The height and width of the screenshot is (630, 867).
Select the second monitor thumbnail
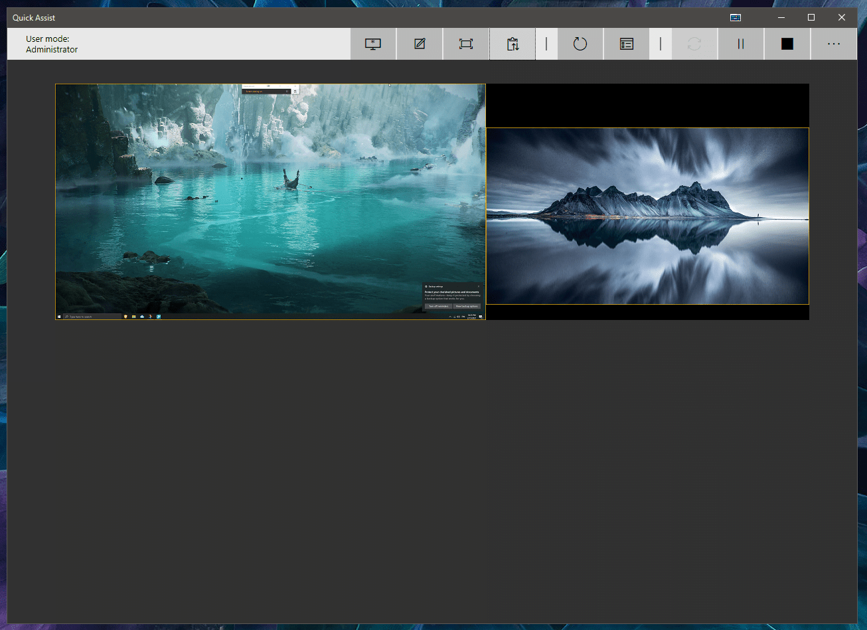pos(647,216)
